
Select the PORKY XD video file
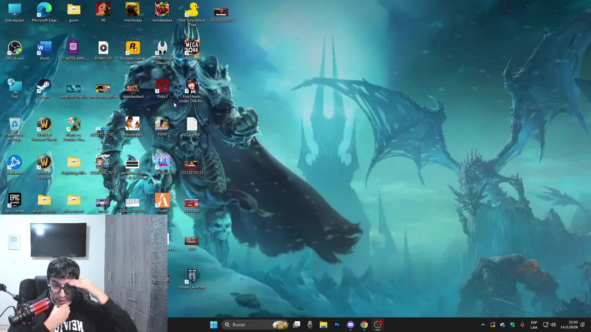103,51
